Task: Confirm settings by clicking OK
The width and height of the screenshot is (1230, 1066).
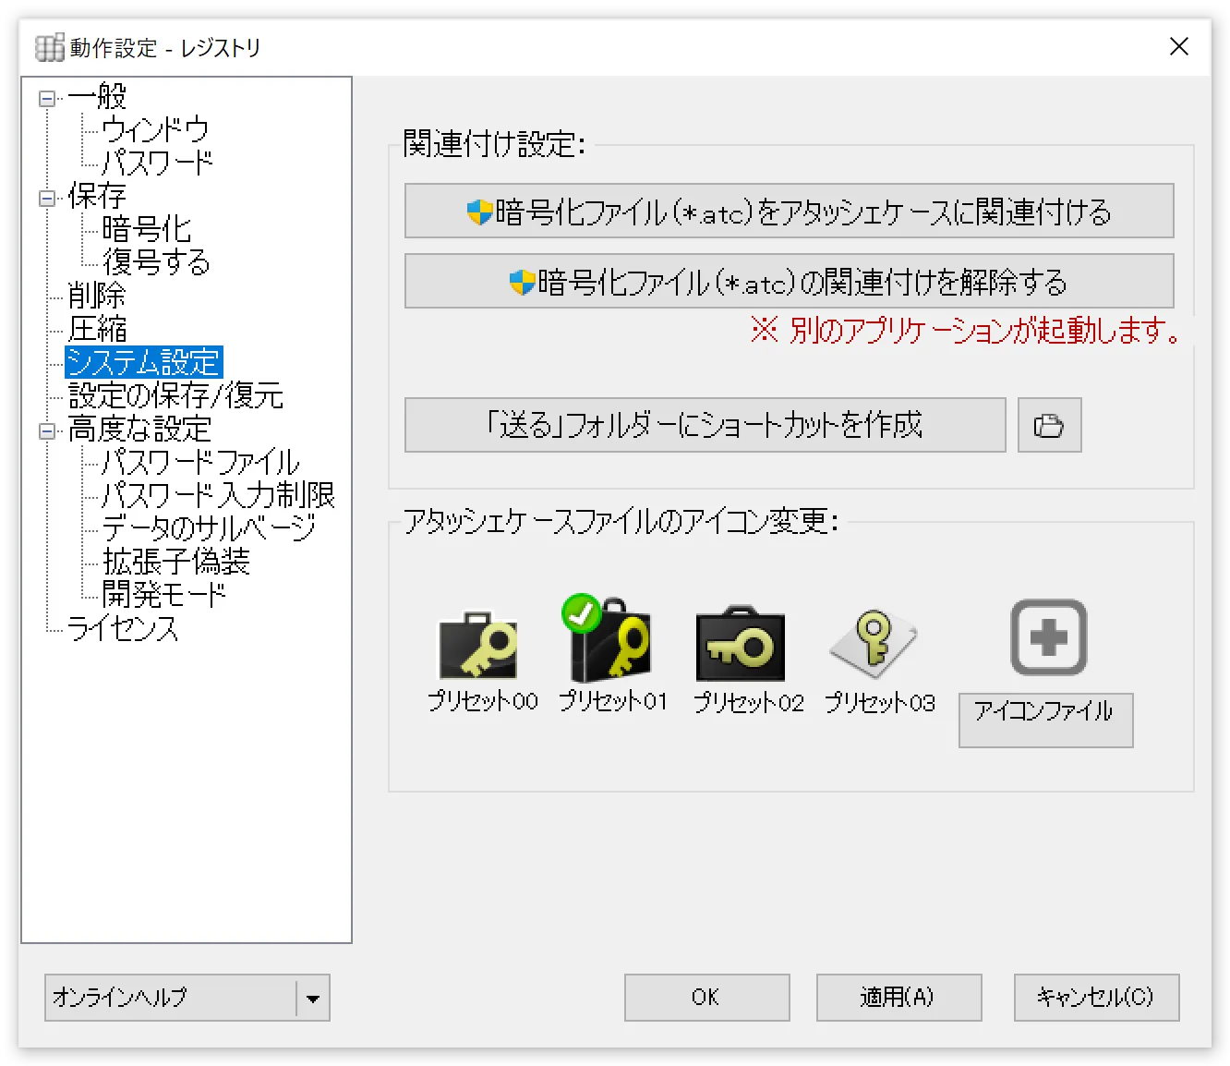Action: coord(706,998)
